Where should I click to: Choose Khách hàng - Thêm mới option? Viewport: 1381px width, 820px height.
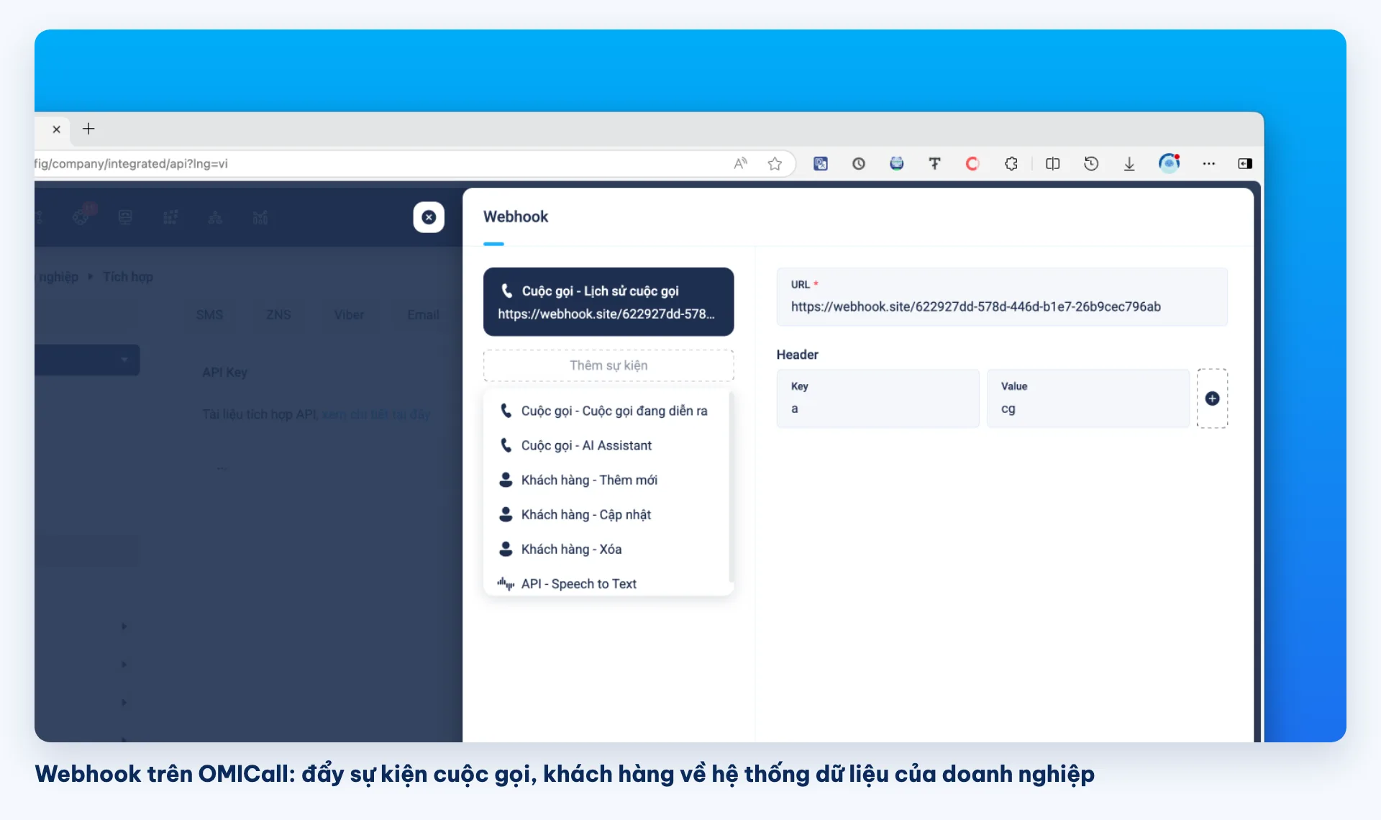pos(609,480)
